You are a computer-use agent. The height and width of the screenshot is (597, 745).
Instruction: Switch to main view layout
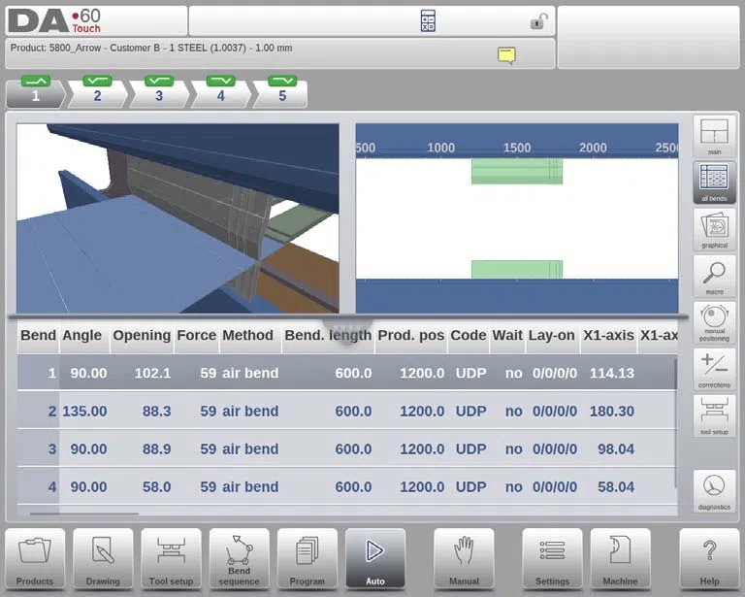tap(714, 136)
